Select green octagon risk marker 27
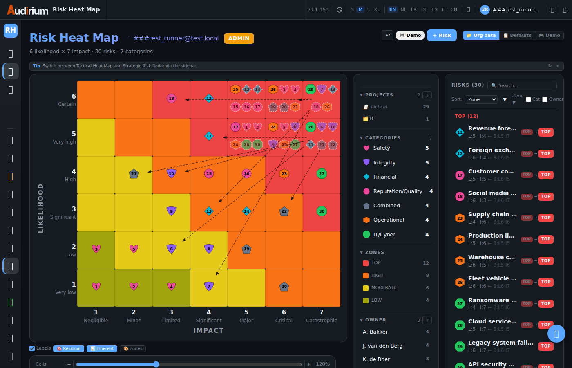The image size is (572, 368). click(322, 173)
